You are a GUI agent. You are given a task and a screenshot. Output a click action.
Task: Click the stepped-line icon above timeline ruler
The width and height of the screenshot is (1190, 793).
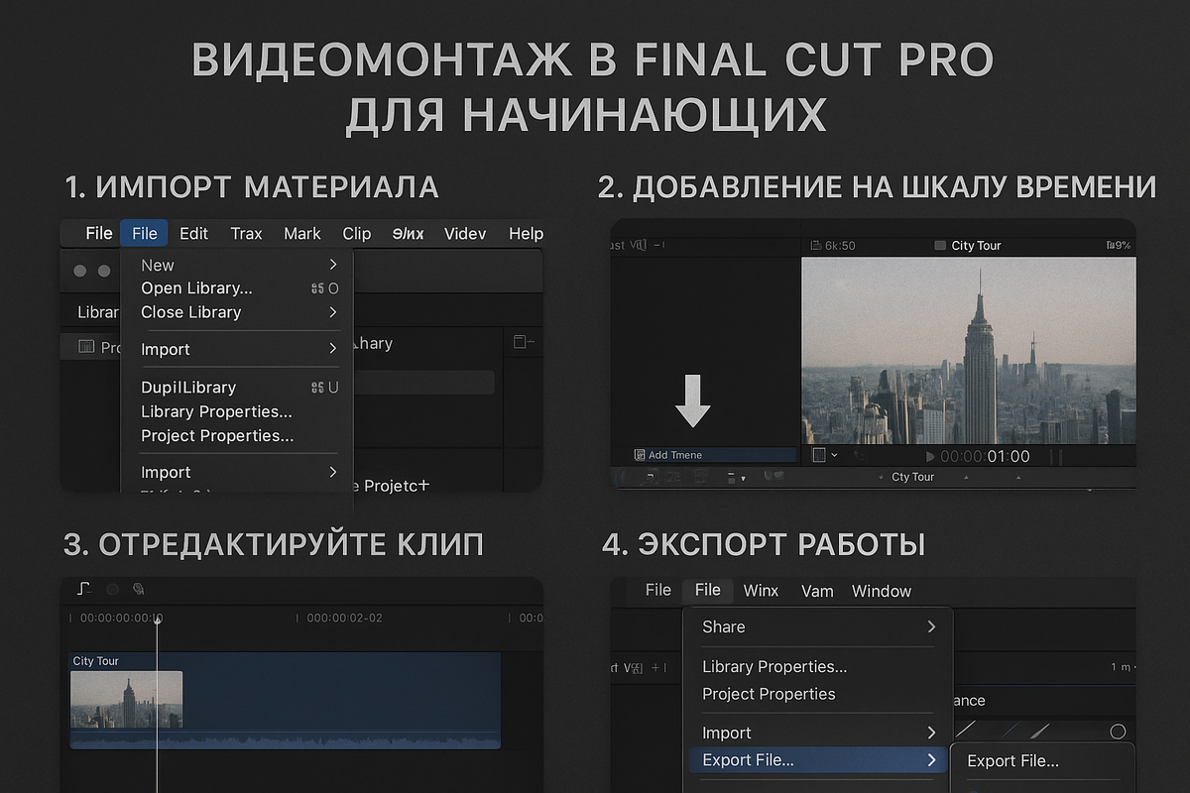[x=84, y=588]
